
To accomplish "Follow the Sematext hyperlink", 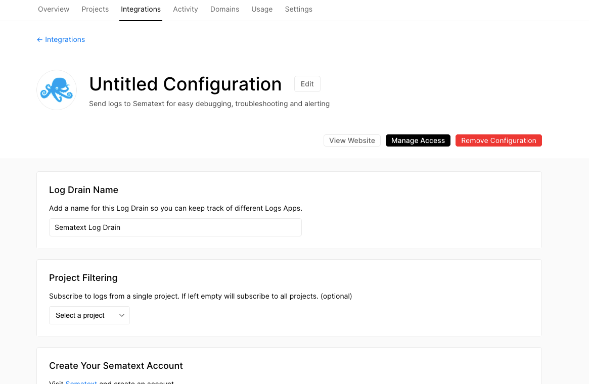I will (x=81, y=382).
